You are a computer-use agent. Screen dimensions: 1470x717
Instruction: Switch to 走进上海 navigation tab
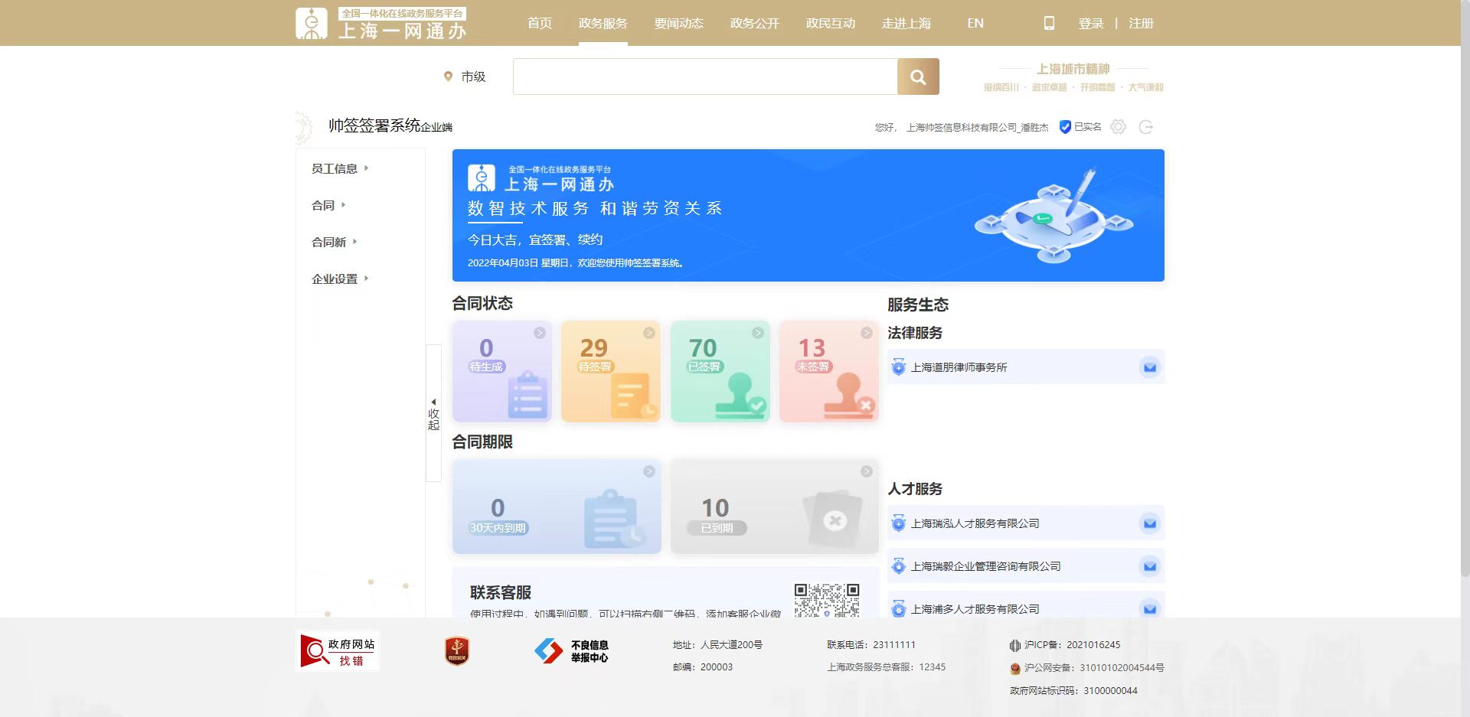(906, 23)
